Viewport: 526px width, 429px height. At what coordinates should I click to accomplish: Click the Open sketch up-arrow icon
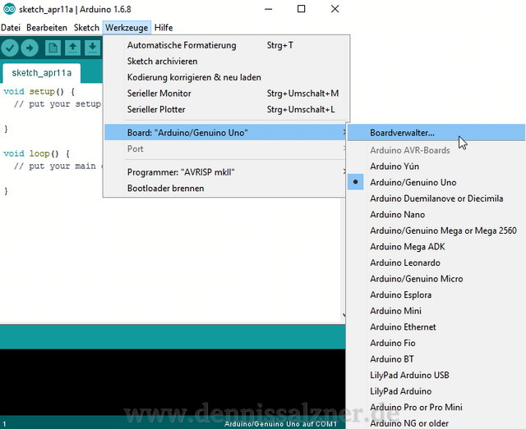72,48
